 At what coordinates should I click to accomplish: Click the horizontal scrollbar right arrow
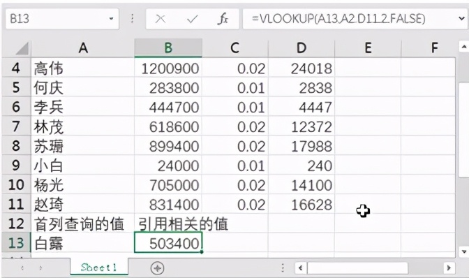pyautogui.click(x=449, y=268)
